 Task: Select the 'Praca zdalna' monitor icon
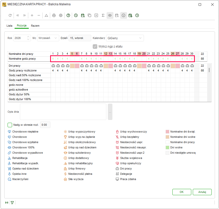point(117,179)
